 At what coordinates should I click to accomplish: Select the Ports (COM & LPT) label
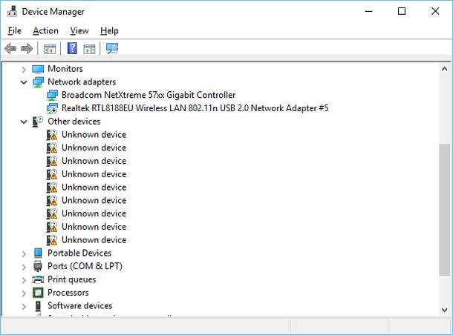(85, 266)
